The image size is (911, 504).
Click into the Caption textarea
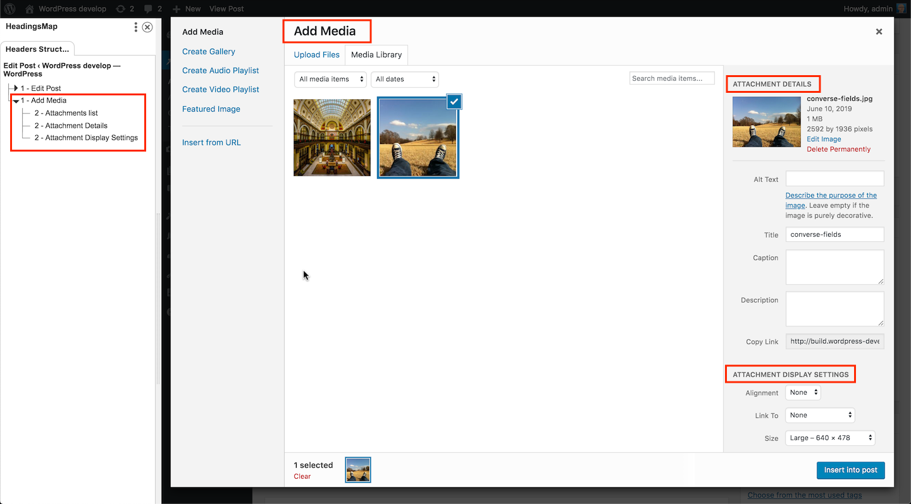[834, 267]
